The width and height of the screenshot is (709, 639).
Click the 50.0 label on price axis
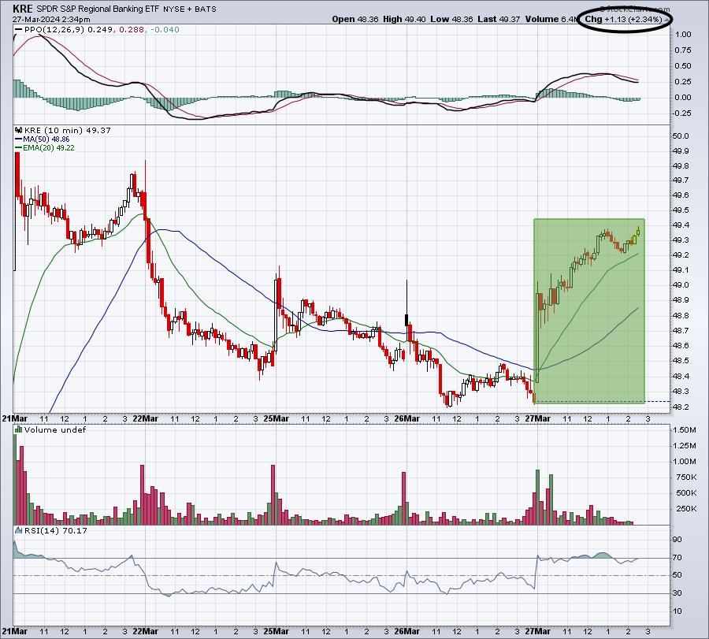click(x=681, y=136)
